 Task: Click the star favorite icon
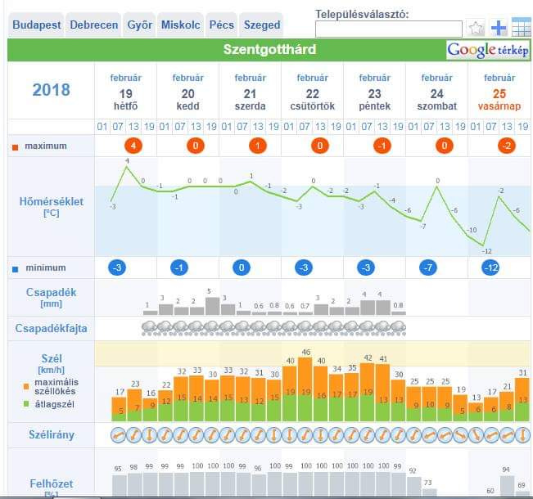coord(477,29)
